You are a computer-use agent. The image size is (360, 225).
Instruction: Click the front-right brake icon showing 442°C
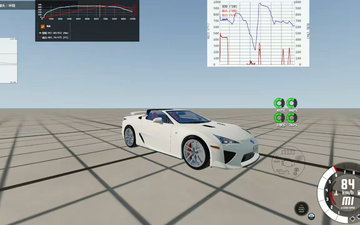[292, 103]
